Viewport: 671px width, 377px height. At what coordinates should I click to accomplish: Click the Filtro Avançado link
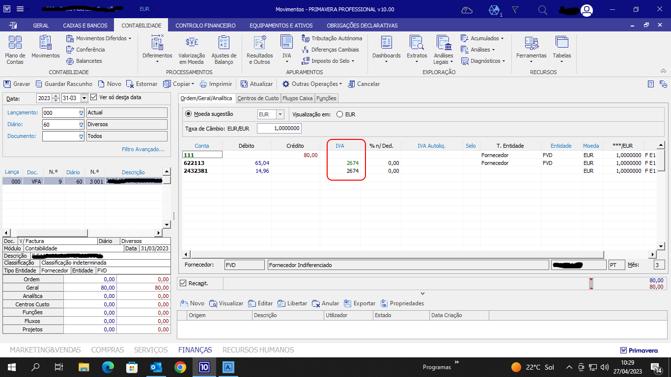(x=143, y=149)
